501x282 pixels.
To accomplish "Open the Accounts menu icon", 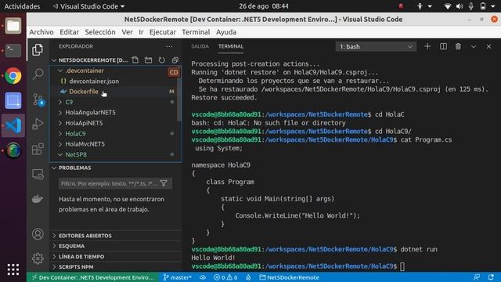I will [38, 234].
